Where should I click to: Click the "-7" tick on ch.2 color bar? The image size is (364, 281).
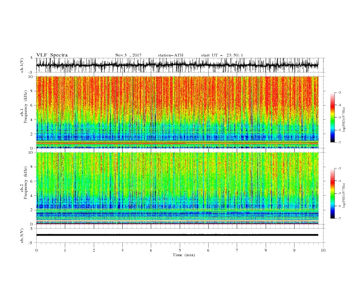339,218
